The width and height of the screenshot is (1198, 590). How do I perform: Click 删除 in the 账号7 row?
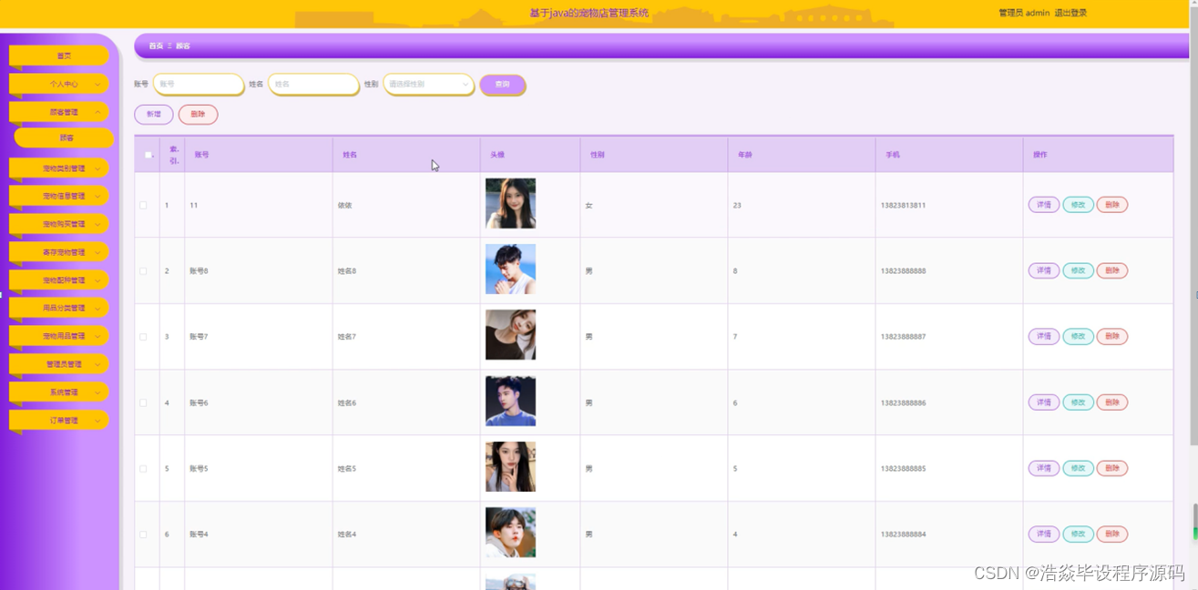click(x=1112, y=337)
